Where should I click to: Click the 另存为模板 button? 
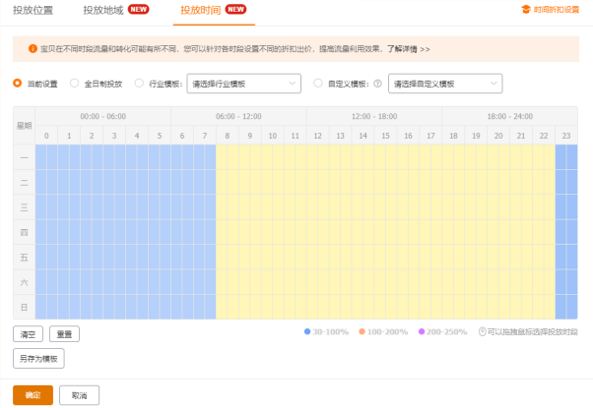[x=38, y=359]
